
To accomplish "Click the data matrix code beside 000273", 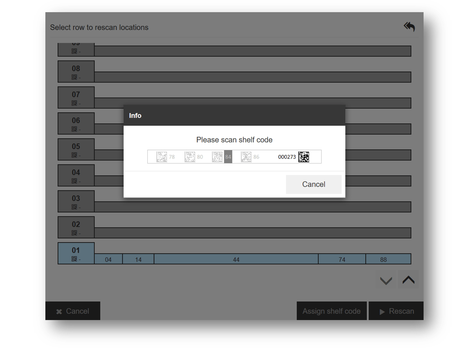I will [x=304, y=157].
